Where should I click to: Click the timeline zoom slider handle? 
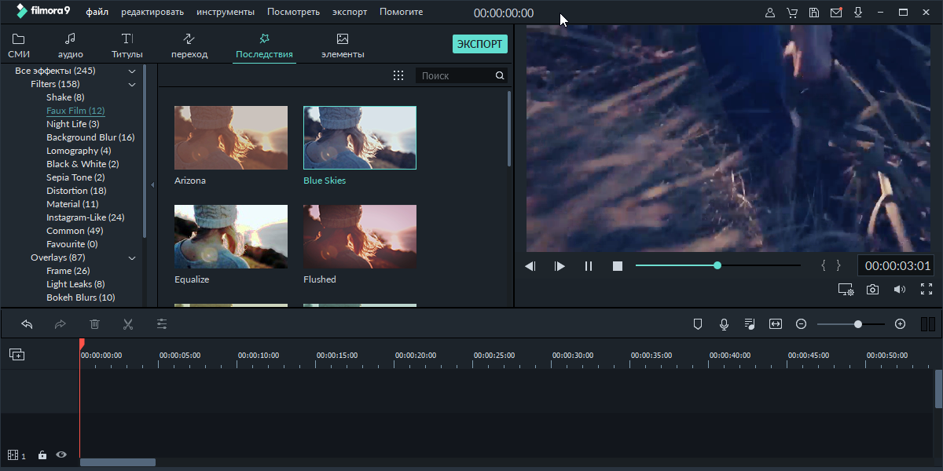tap(858, 324)
